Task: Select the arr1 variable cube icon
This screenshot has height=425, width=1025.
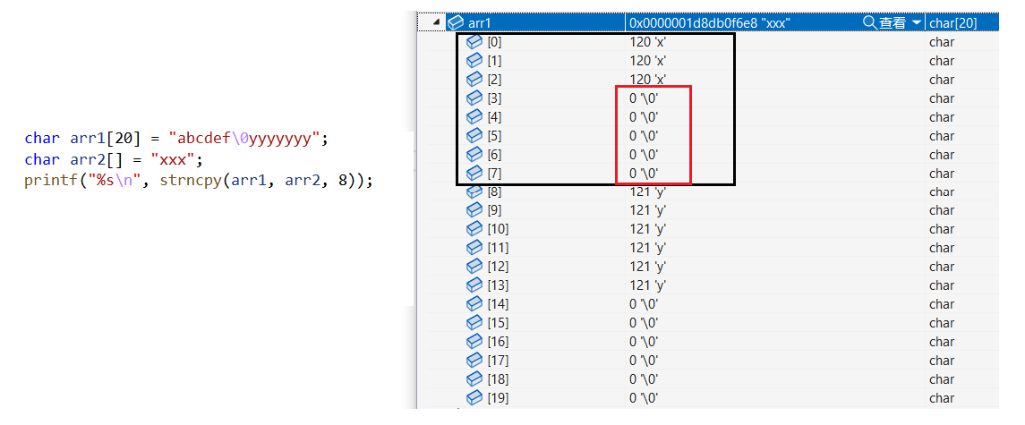Action: (456, 23)
